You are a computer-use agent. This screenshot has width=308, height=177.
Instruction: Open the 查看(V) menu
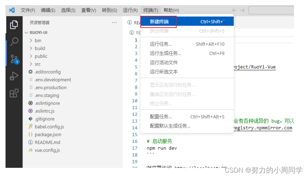coord(89,10)
